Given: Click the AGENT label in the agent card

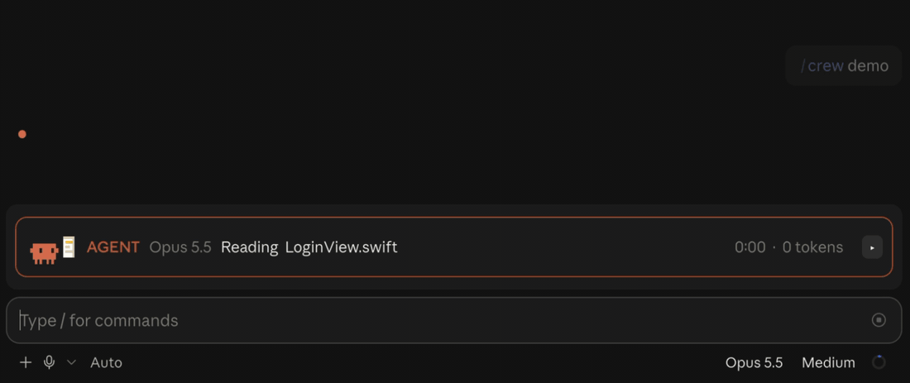Looking at the screenshot, I should tap(113, 247).
